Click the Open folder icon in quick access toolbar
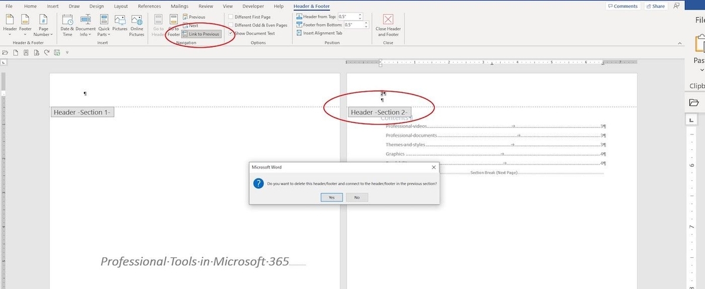 pos(5,52)
